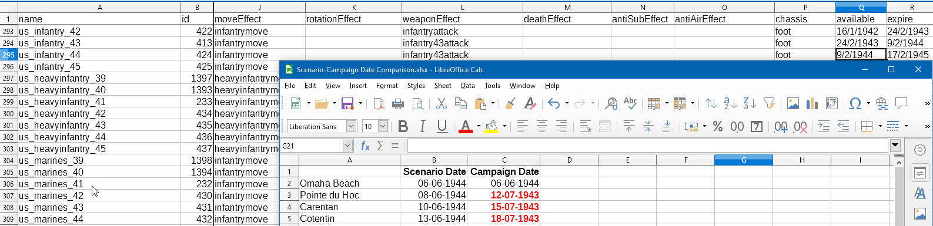Expand the font color dropdown arrow
The width and height of the screenshot is (933, 226).
coord(479,126)
